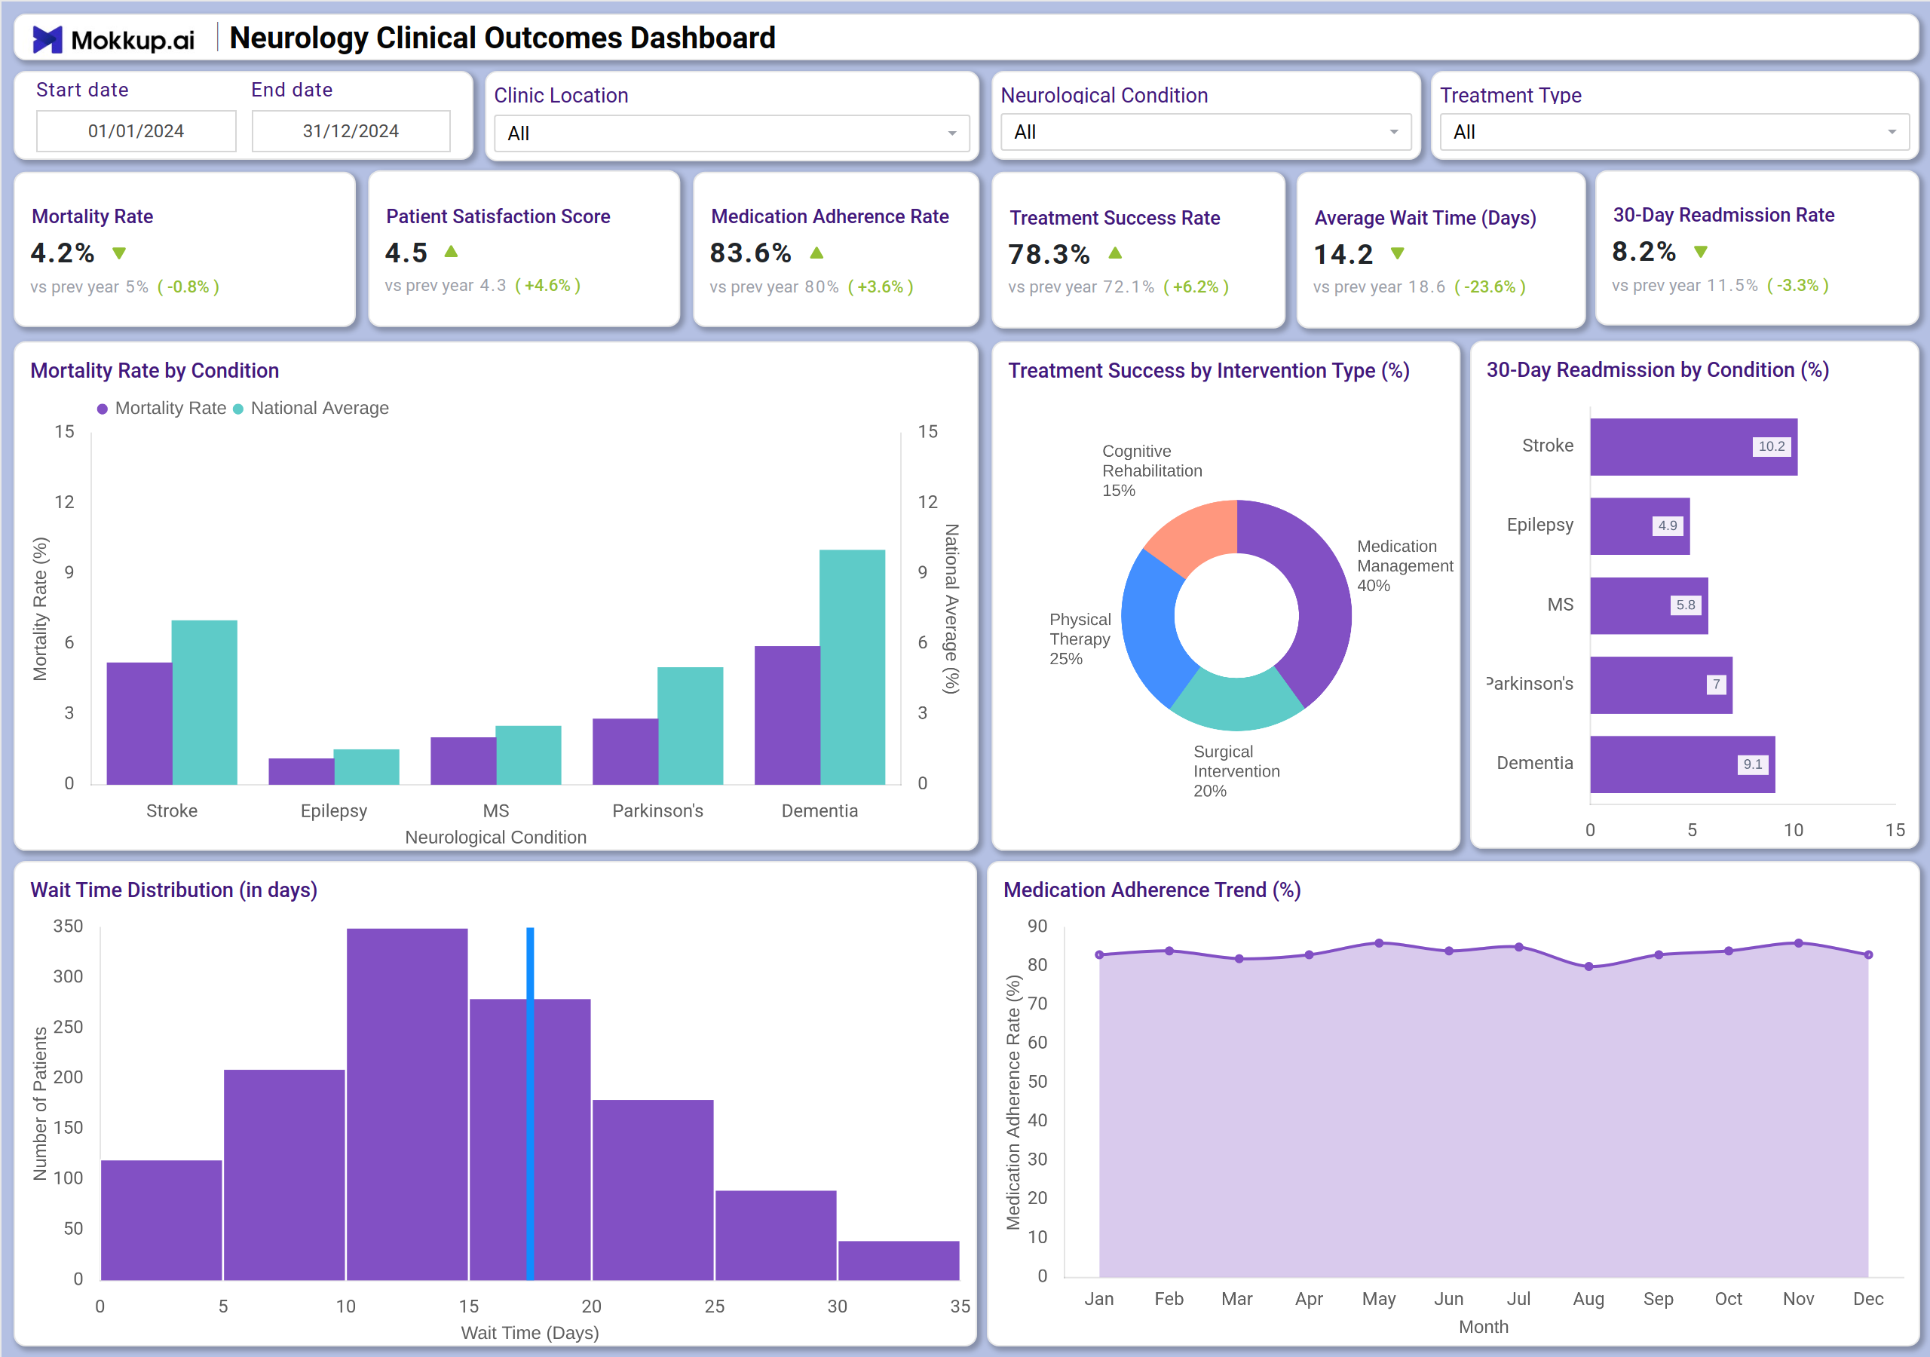The height and width of the screenshot is (1357, 1930).
Task: Select the Stroke readmission bar
Action: 1694,446
